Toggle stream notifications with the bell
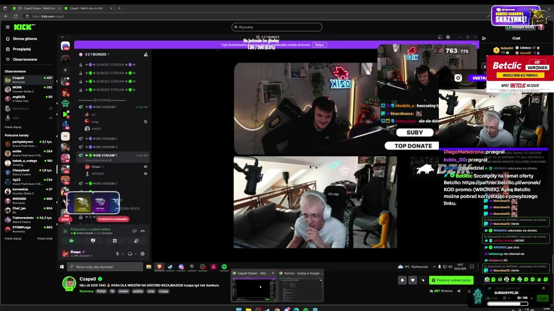554x311 pixels. 402,280
